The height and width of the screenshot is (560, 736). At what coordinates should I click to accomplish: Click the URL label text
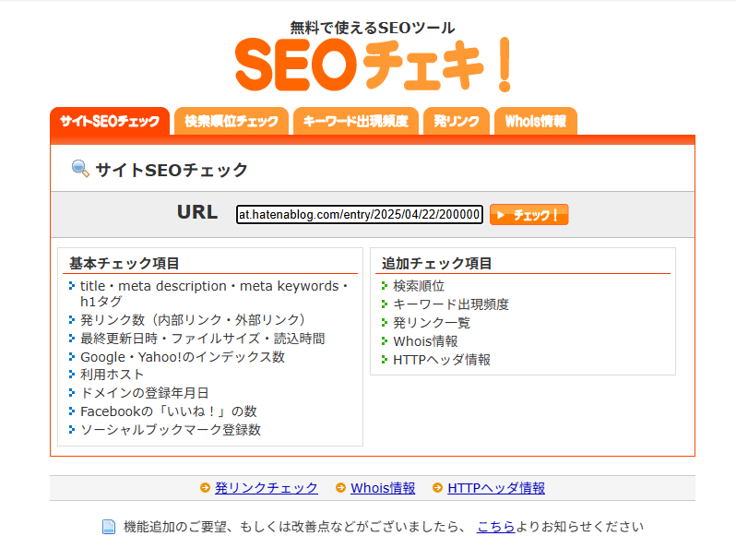(x=197, y=212)
